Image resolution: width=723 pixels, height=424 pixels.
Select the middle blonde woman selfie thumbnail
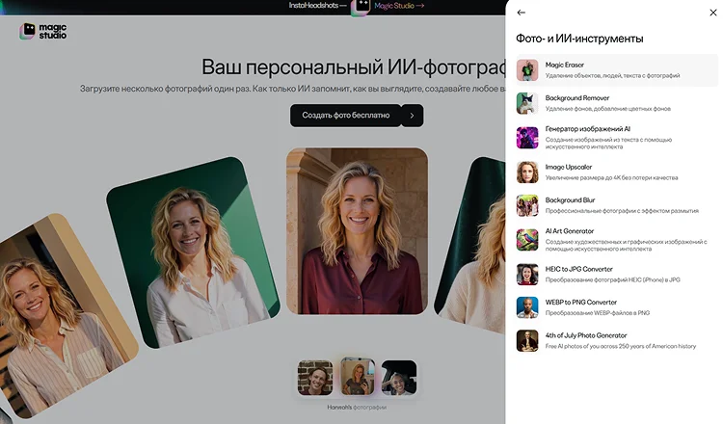(x=358, y=376)
